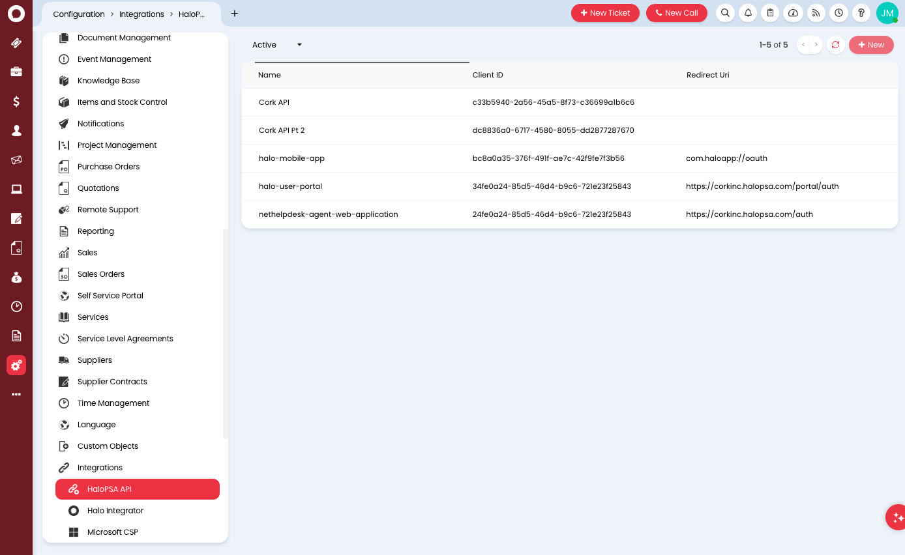Click the refresh list icon
Screen dimensions: 905x555
(835, 45)
